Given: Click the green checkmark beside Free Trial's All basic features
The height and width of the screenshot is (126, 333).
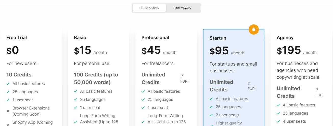Looking at the screenshot, I should click(x=8, y=84).
